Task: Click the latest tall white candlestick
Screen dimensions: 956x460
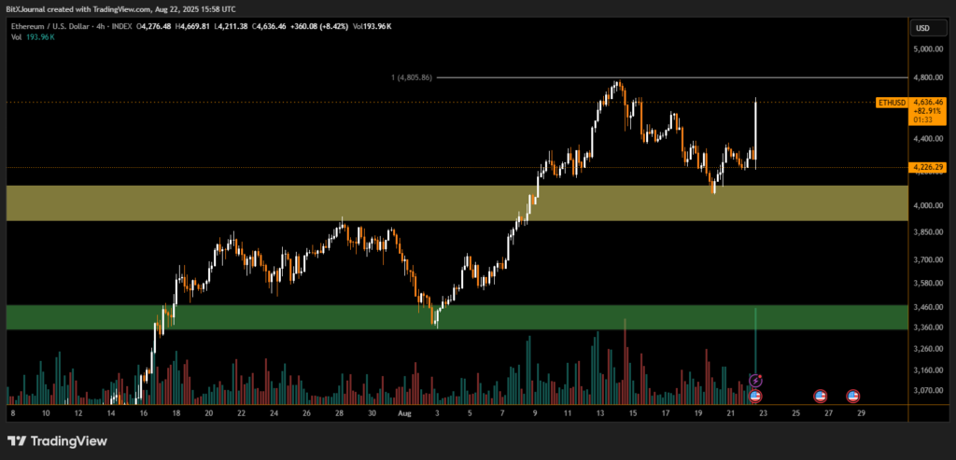Action: tap(754, 131)
